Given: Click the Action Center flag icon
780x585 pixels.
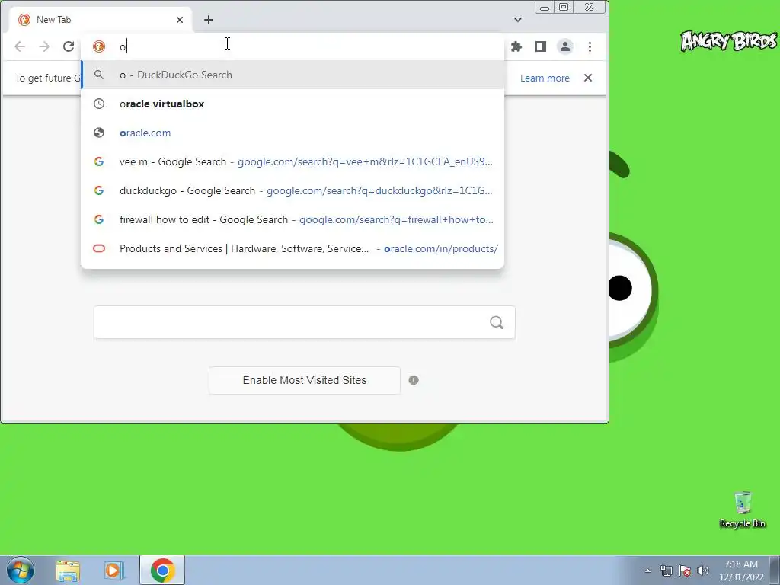Looking at the screenshot, I should point(685,571).
